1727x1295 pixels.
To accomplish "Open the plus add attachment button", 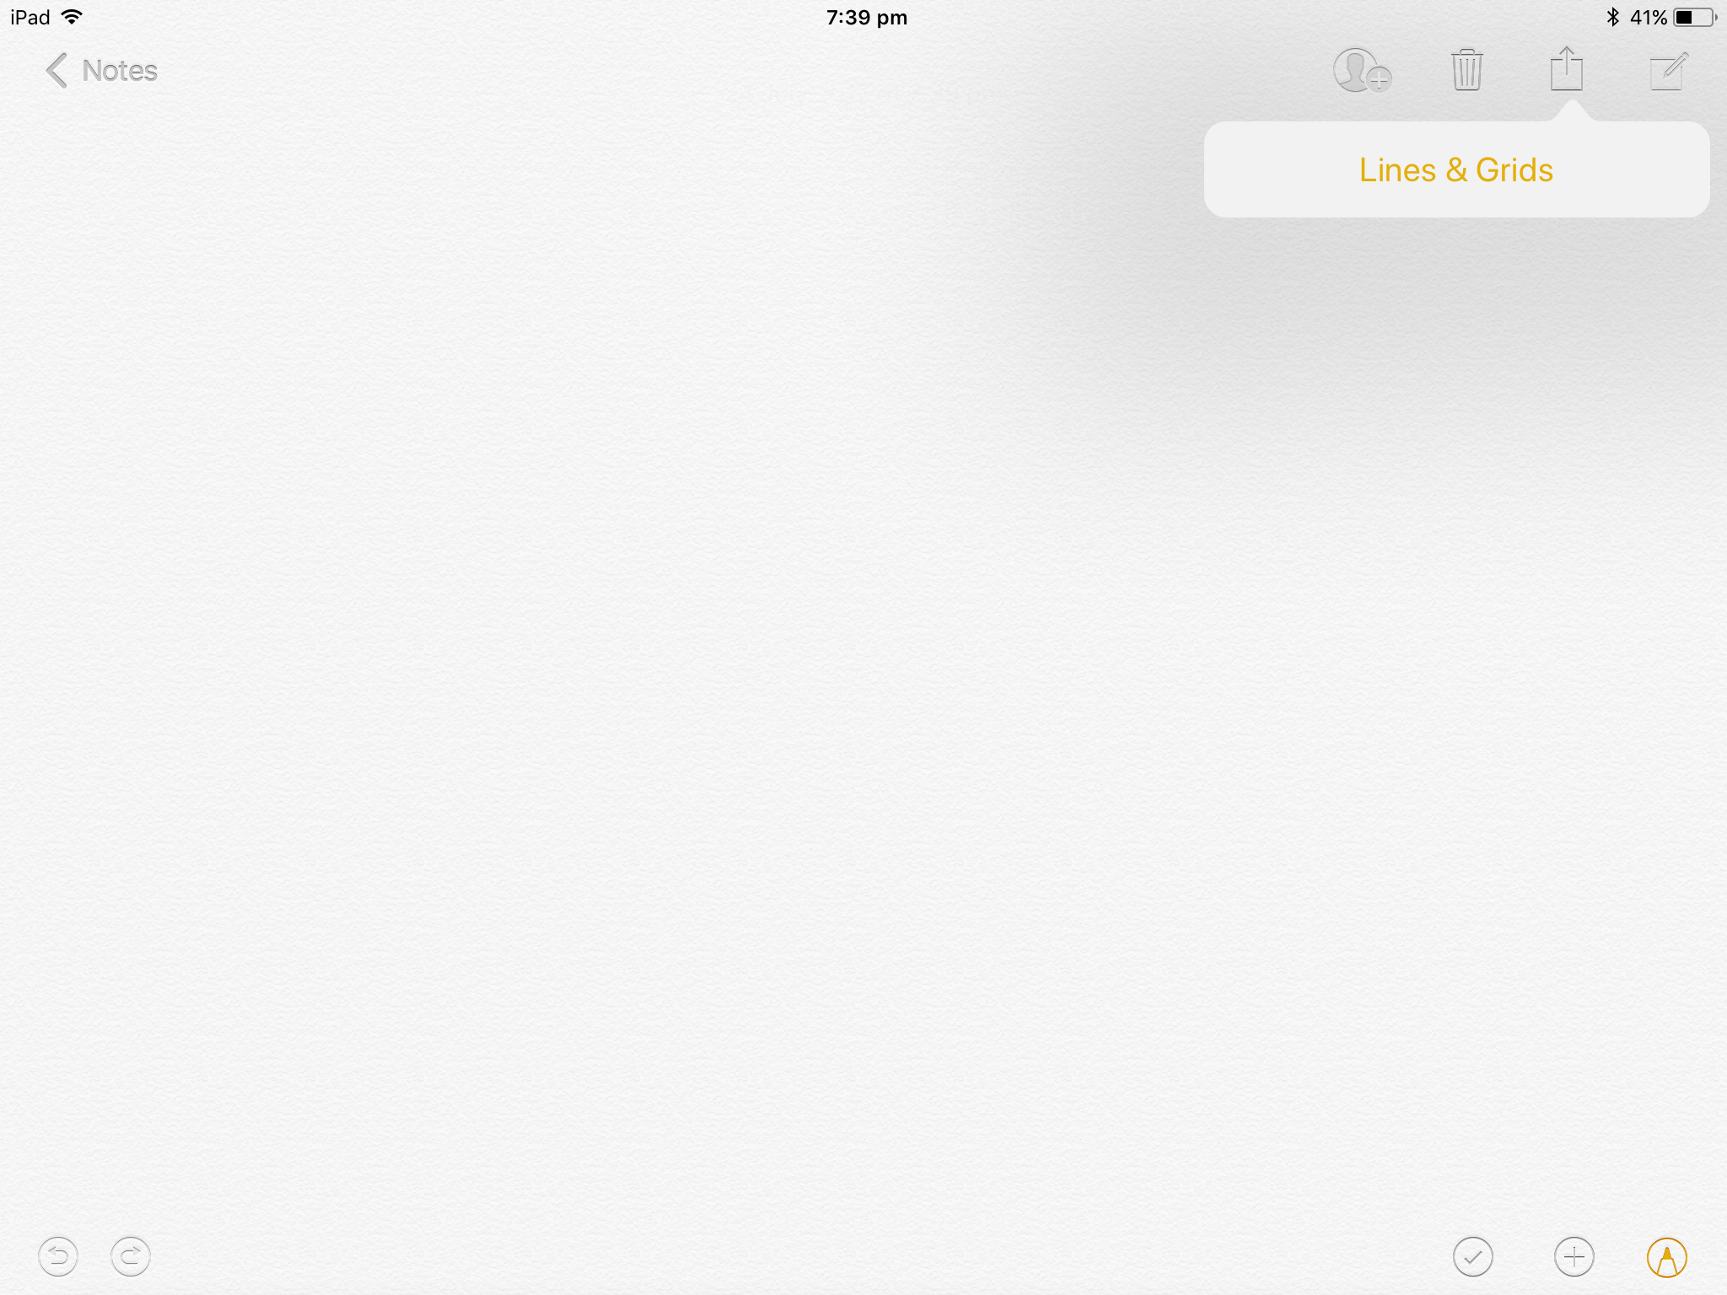I will (x=1574, y=1257).
